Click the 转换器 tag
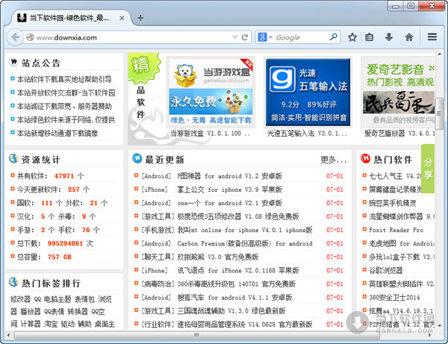Viewport: 448px width, 344px height. pos(78,311)
